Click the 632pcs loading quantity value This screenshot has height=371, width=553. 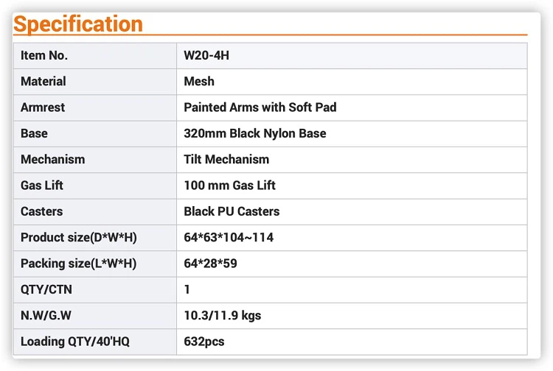tap(204, 342)
